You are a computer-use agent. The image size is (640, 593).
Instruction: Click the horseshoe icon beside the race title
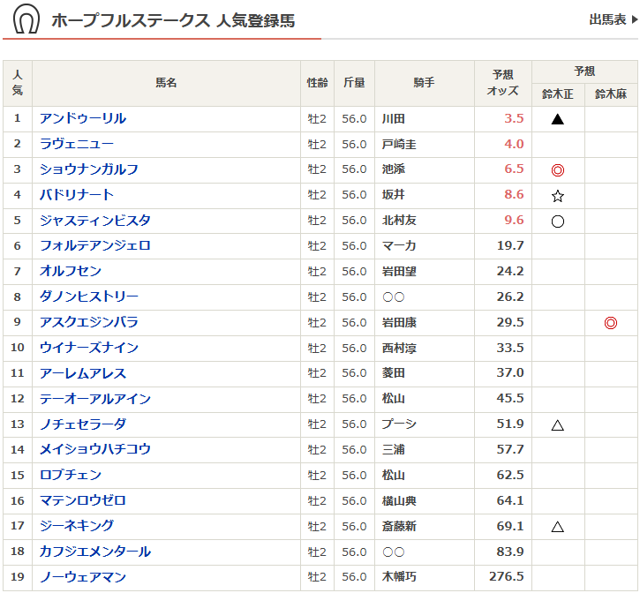point(26,19)
